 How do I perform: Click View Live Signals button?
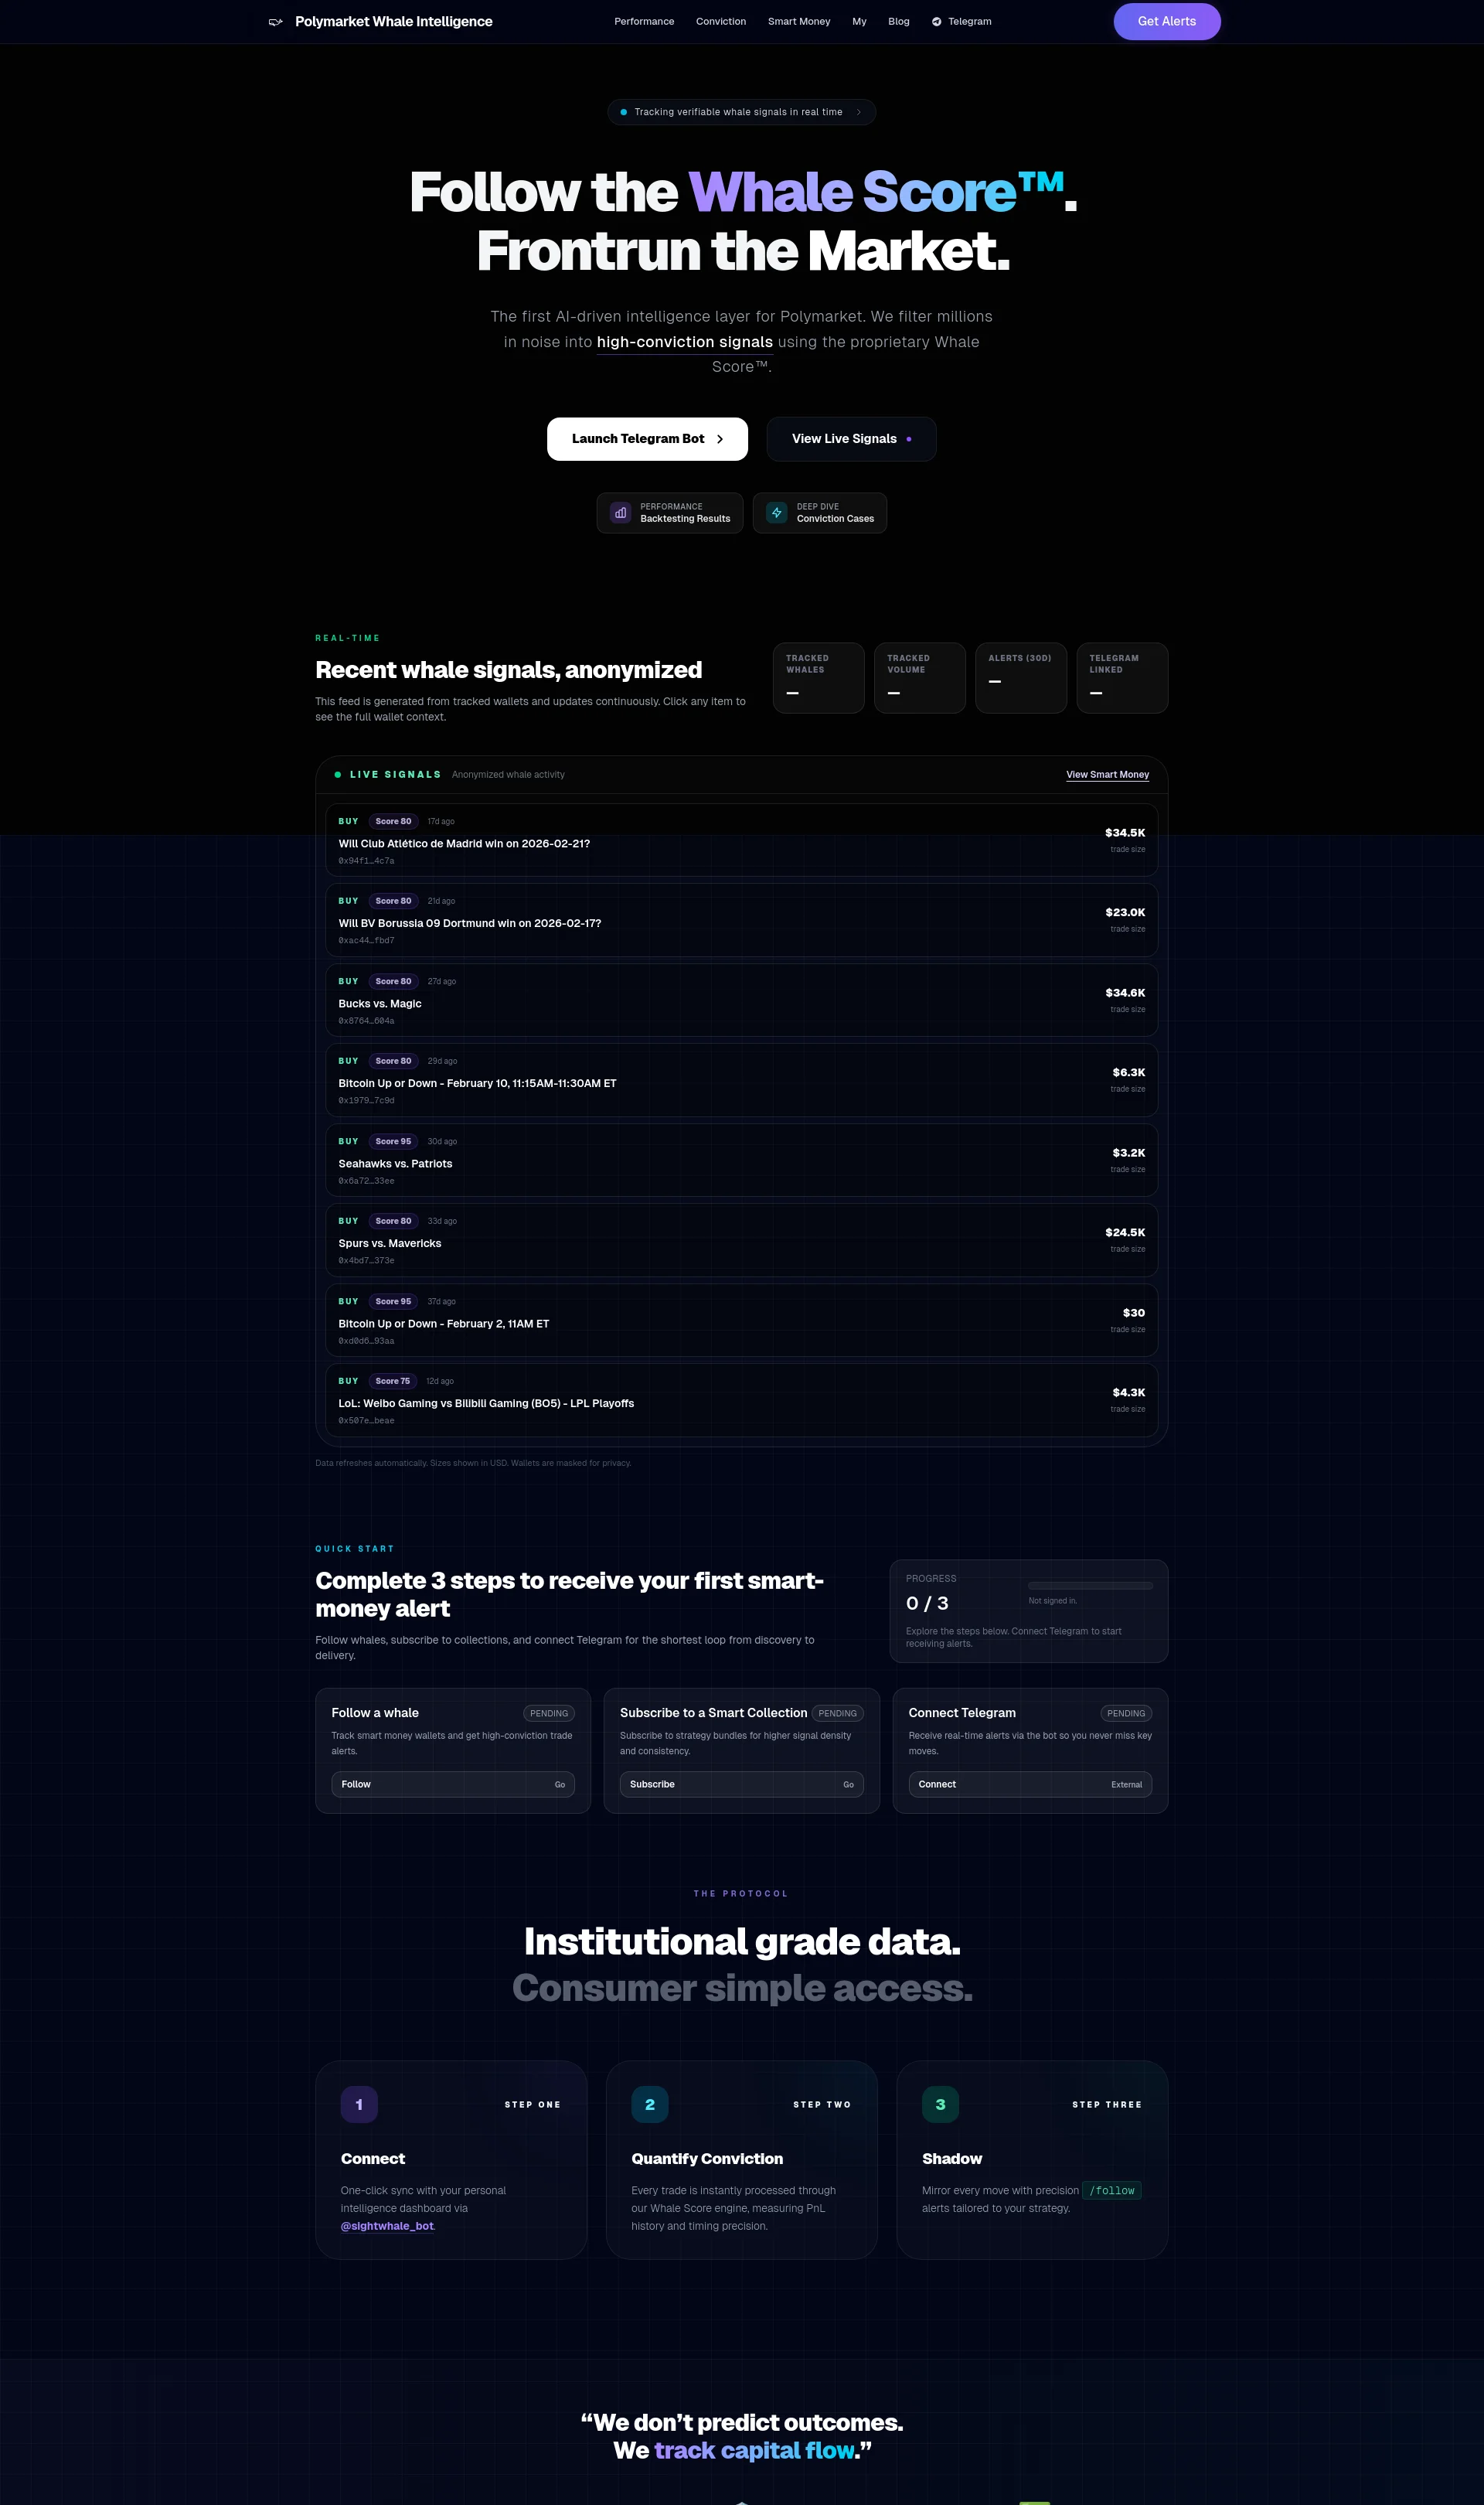pyautogui.click(x=851, y=439)
